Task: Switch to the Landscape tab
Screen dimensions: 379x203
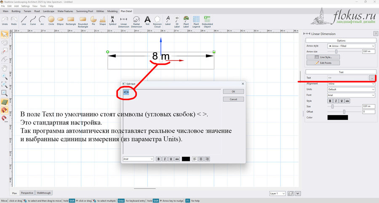Action: (48, 11)
